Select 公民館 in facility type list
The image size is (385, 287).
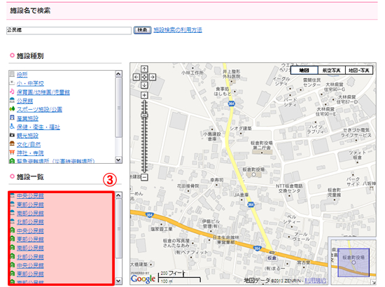tap(24, 101)
